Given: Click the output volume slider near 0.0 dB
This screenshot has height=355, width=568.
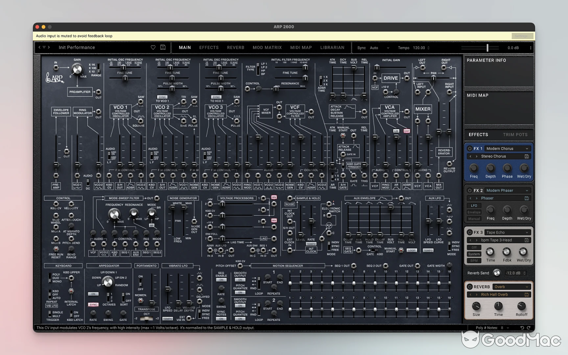Looking at the screenshot, I should point(487,47).
